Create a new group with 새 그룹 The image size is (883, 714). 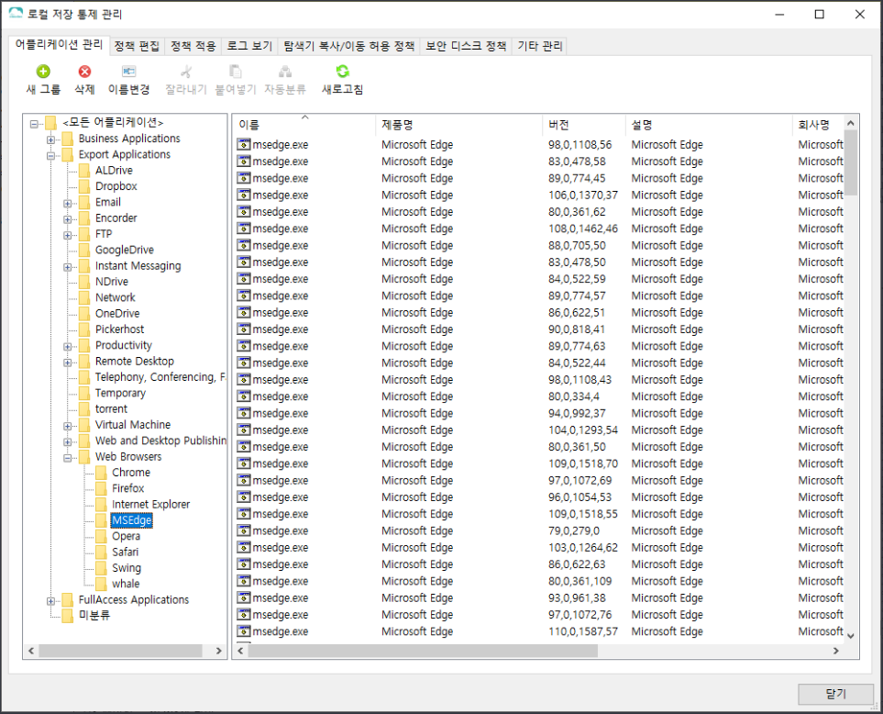tap(43, 80)
